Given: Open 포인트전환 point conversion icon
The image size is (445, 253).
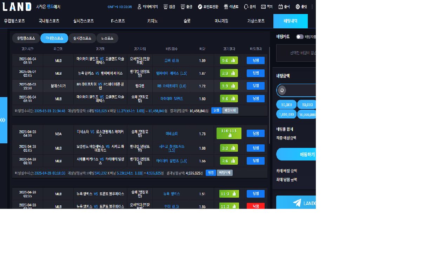Looking at the screenshot, I should click(200, 7).
